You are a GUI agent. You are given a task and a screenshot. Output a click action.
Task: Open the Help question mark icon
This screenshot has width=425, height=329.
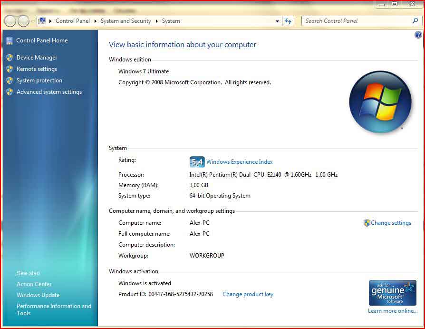[418, 35]
